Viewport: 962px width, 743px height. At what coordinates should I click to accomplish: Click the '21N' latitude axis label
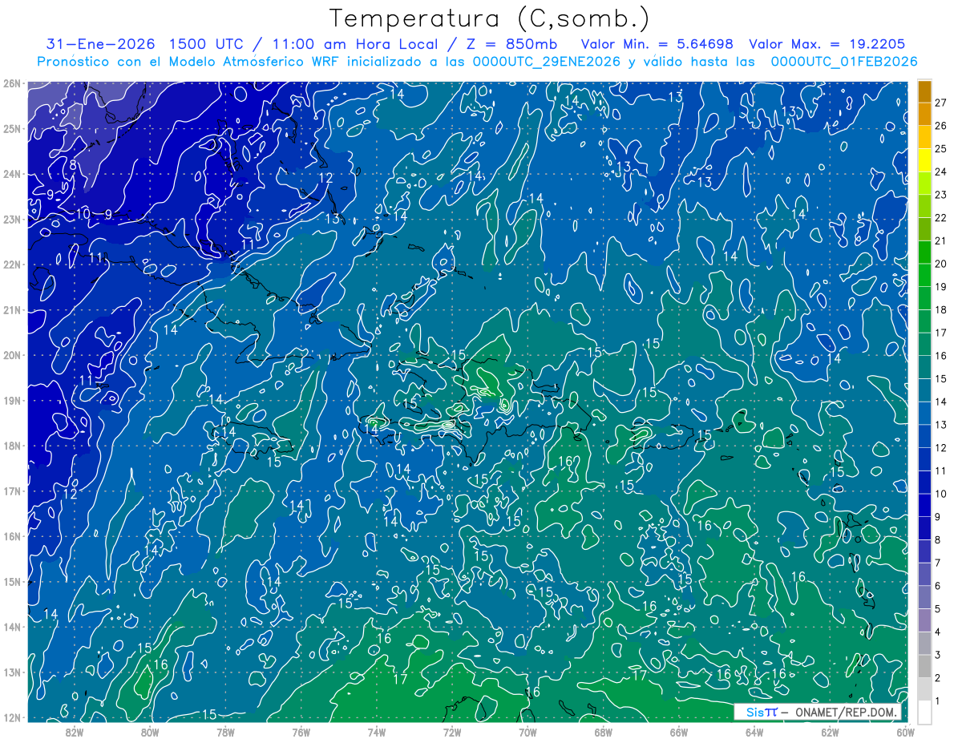[x=12, y=309]
